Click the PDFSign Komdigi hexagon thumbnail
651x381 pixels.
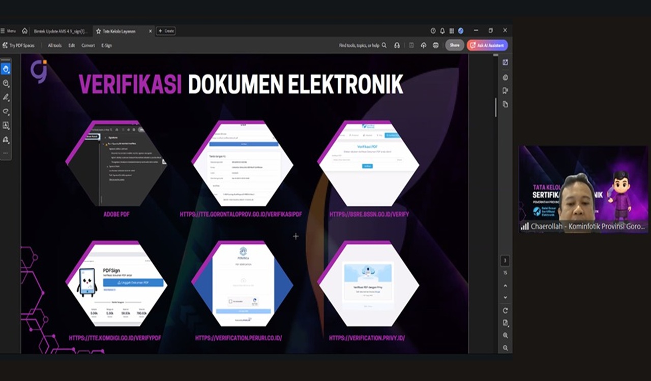(x=116, y=283)
